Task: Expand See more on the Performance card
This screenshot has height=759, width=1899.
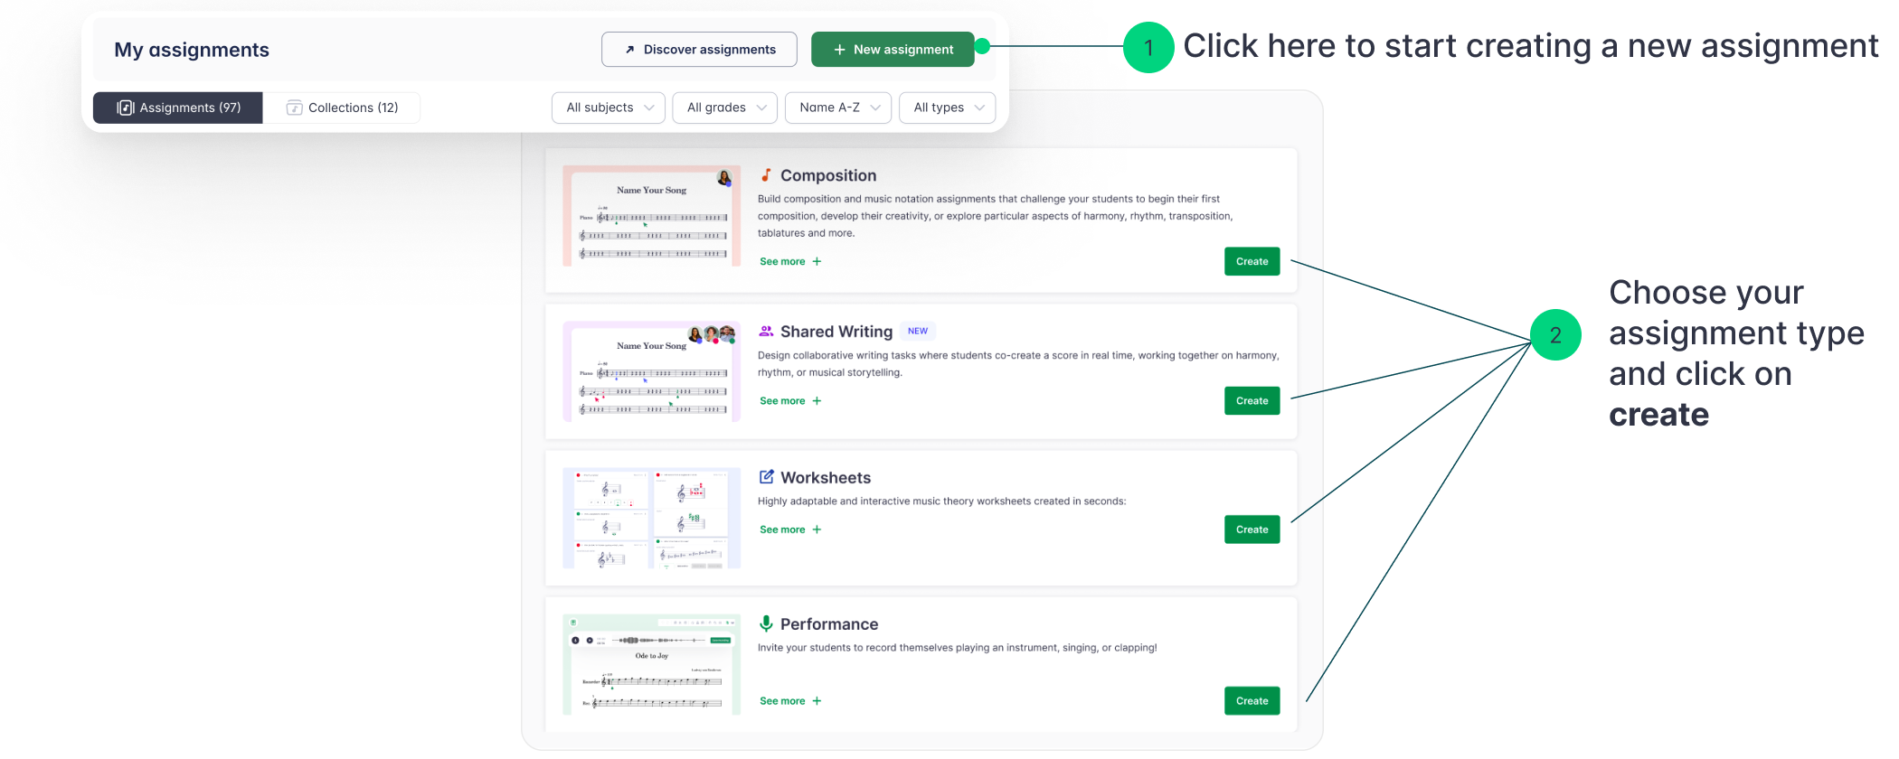Action: click(789, 700)
